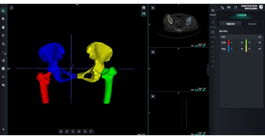The image size is (265, 139).
Task: Collapse the right panel via edge handle
Action: coord(208,70)
